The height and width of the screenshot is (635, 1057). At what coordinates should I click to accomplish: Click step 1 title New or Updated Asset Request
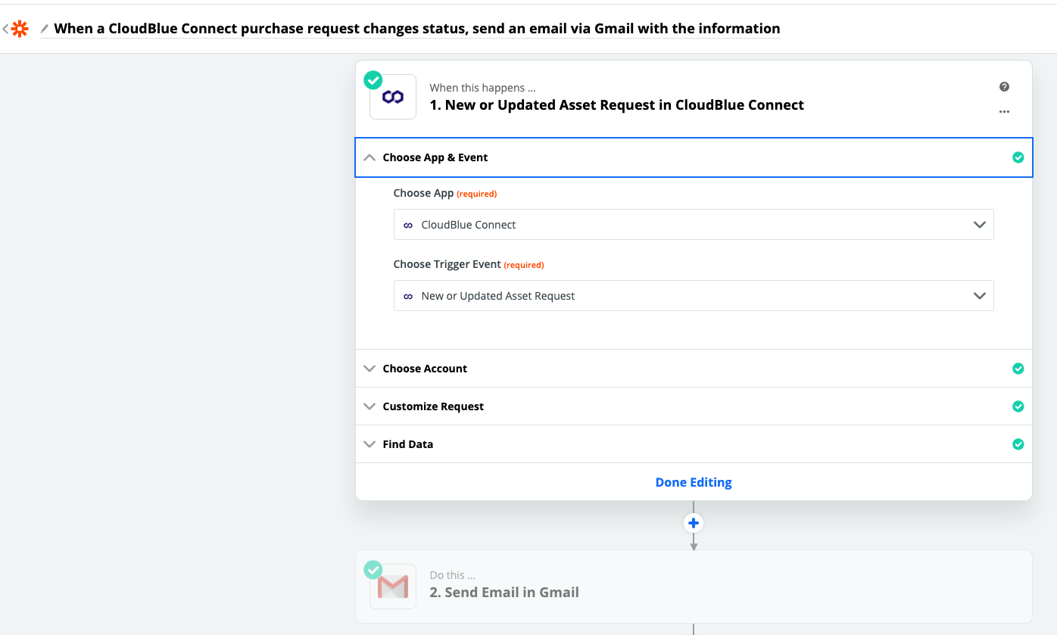tap(617, 105)
